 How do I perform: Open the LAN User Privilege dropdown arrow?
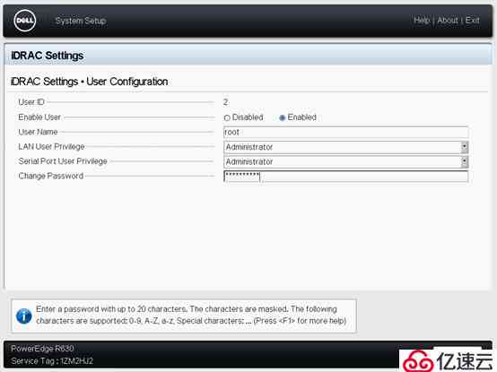464,147
